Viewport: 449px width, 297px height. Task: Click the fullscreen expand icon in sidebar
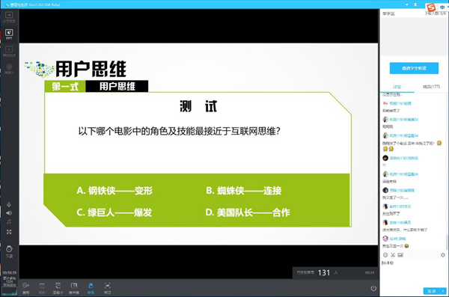(9, 232)
